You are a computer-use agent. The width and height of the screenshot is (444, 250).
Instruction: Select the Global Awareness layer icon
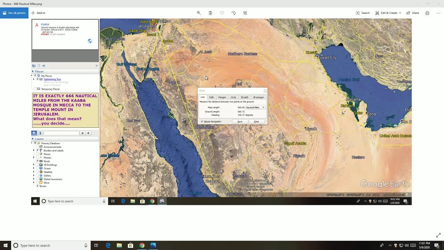click(41, 179)
